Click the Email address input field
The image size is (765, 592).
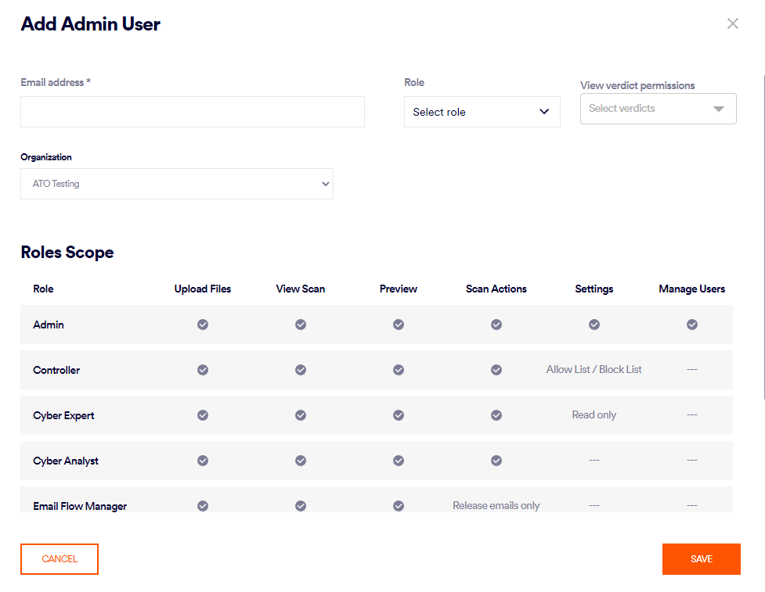coord(193,112)
